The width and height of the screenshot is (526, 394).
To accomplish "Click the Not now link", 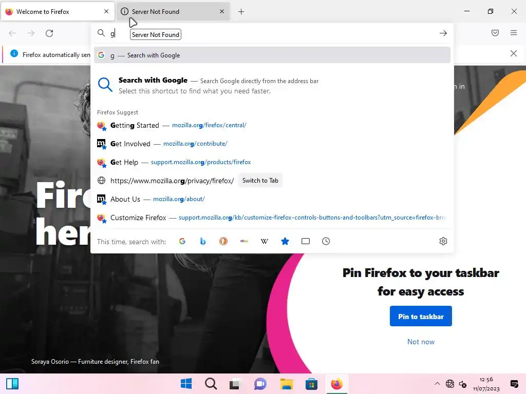I will point(421,342).
